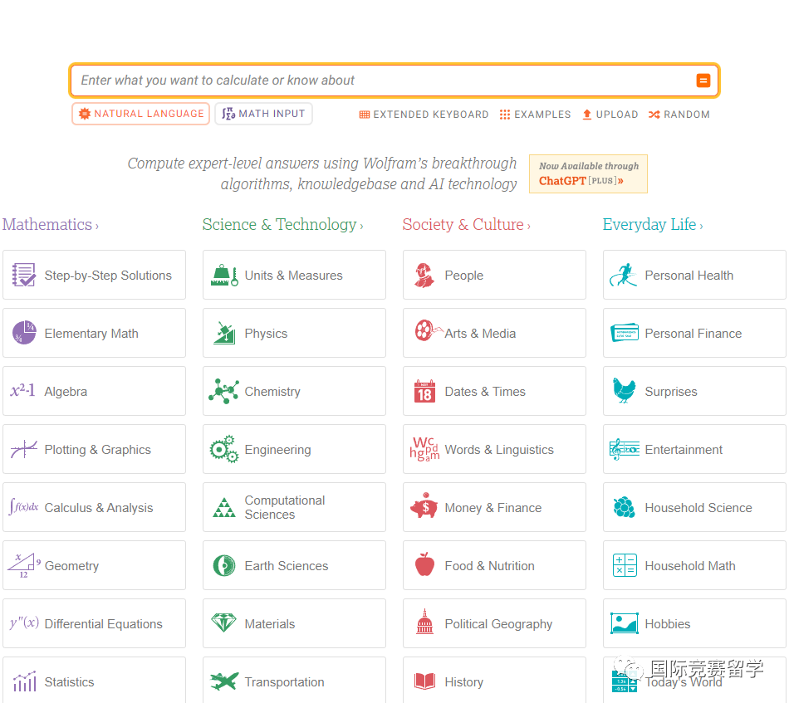Click the Algebra x²-1 icon

[22, 391]
